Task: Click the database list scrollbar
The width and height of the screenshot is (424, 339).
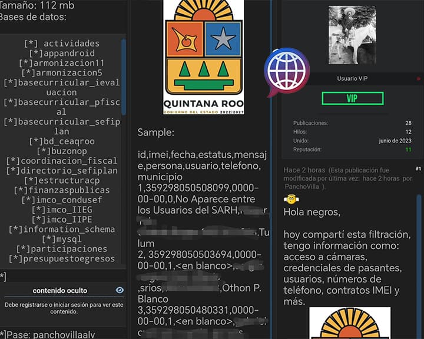Action: tap(124, 77)
